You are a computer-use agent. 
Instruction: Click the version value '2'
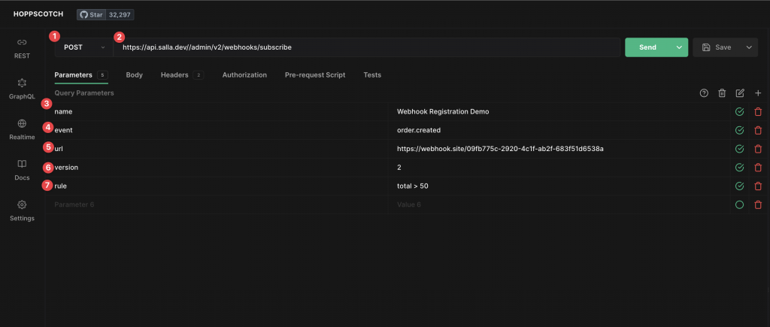559,168
